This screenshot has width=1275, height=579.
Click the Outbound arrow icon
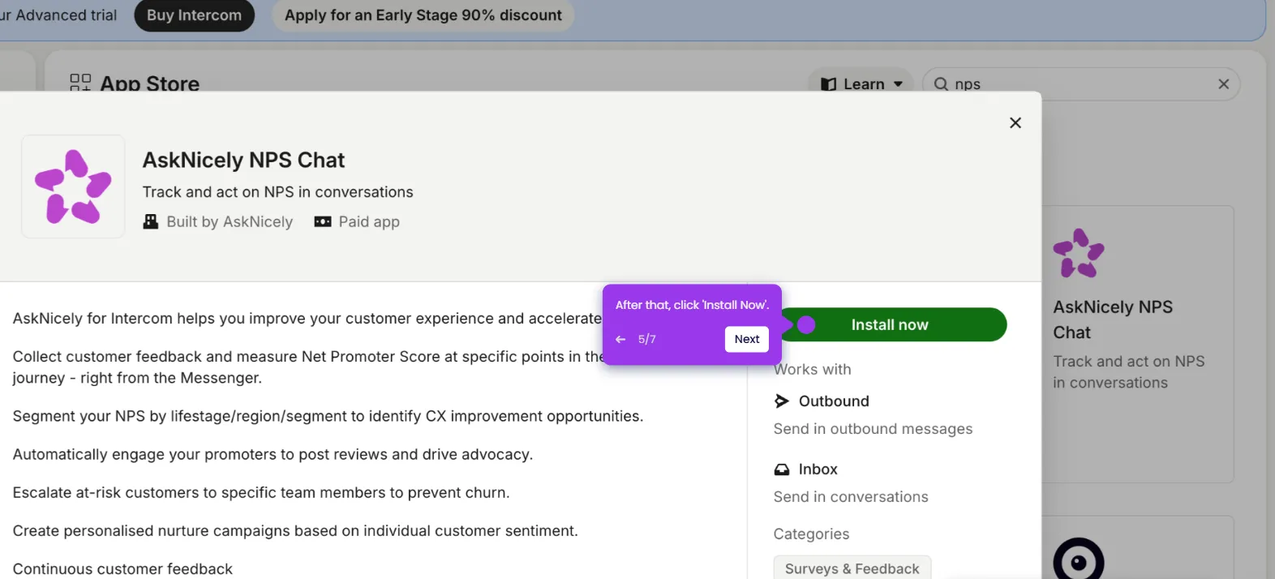coord(782,401)
